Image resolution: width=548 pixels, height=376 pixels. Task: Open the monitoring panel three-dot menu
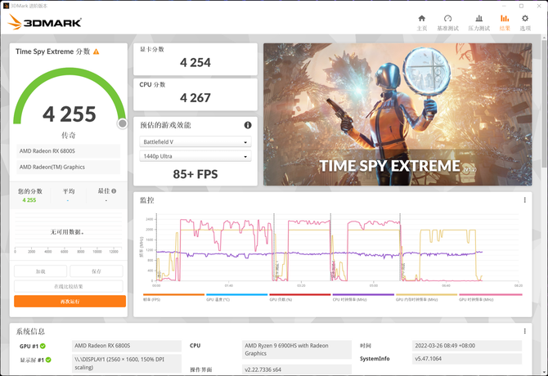pos(524,199)
